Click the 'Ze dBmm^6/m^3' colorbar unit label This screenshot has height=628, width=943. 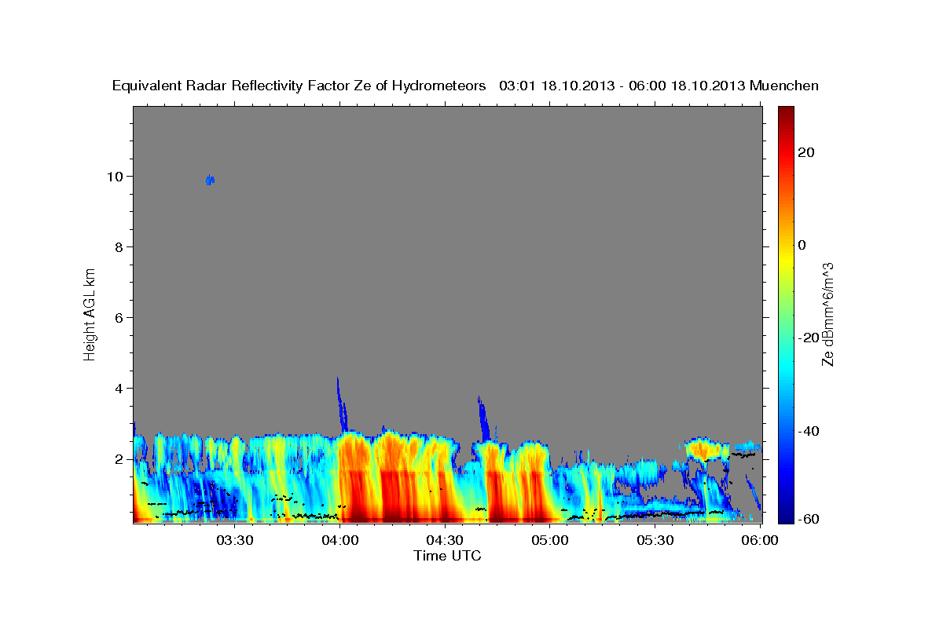[827, 314]
